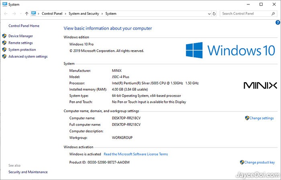Click the 'Windows 10 Pro' edition text
The width and height of the screenshot is (281, 180).
point(81,44)
